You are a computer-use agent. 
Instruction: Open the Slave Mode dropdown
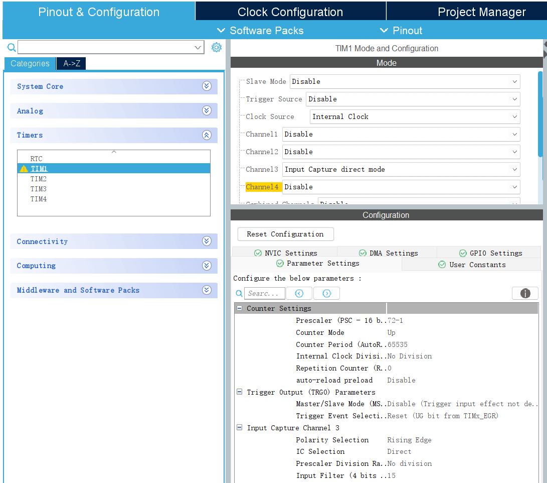click(405, 81)
